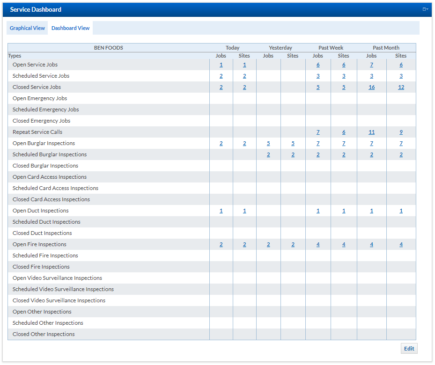View Open Service Jobs Past Month jobs count
This screenshot has height=365, width=435.
[x=371, y=65]
